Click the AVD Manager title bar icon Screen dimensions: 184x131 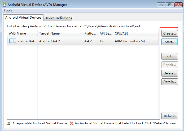click(x=5, y=5)
